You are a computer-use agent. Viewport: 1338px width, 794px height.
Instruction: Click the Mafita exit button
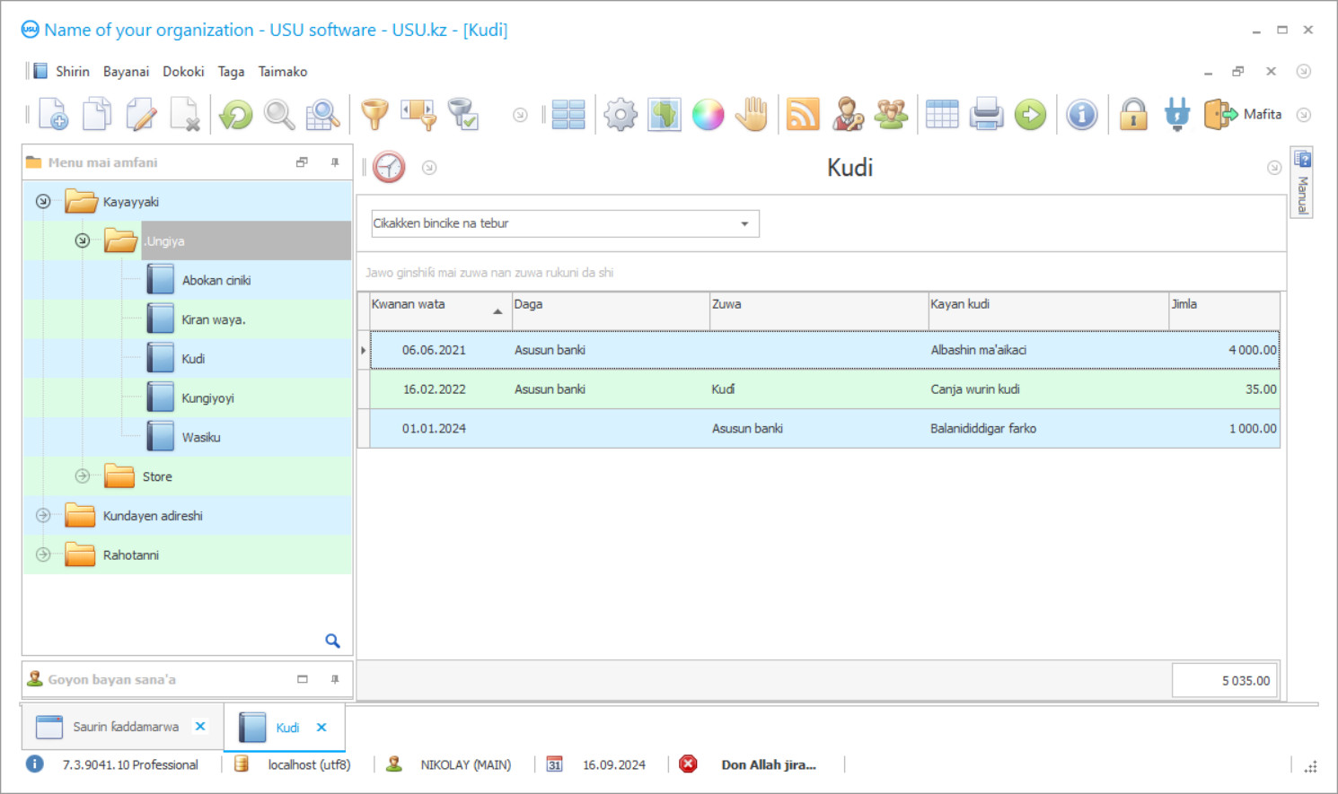pos(1243,115)
